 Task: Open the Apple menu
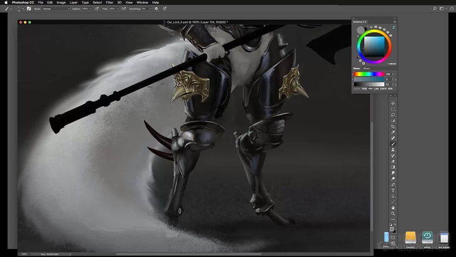6,2
